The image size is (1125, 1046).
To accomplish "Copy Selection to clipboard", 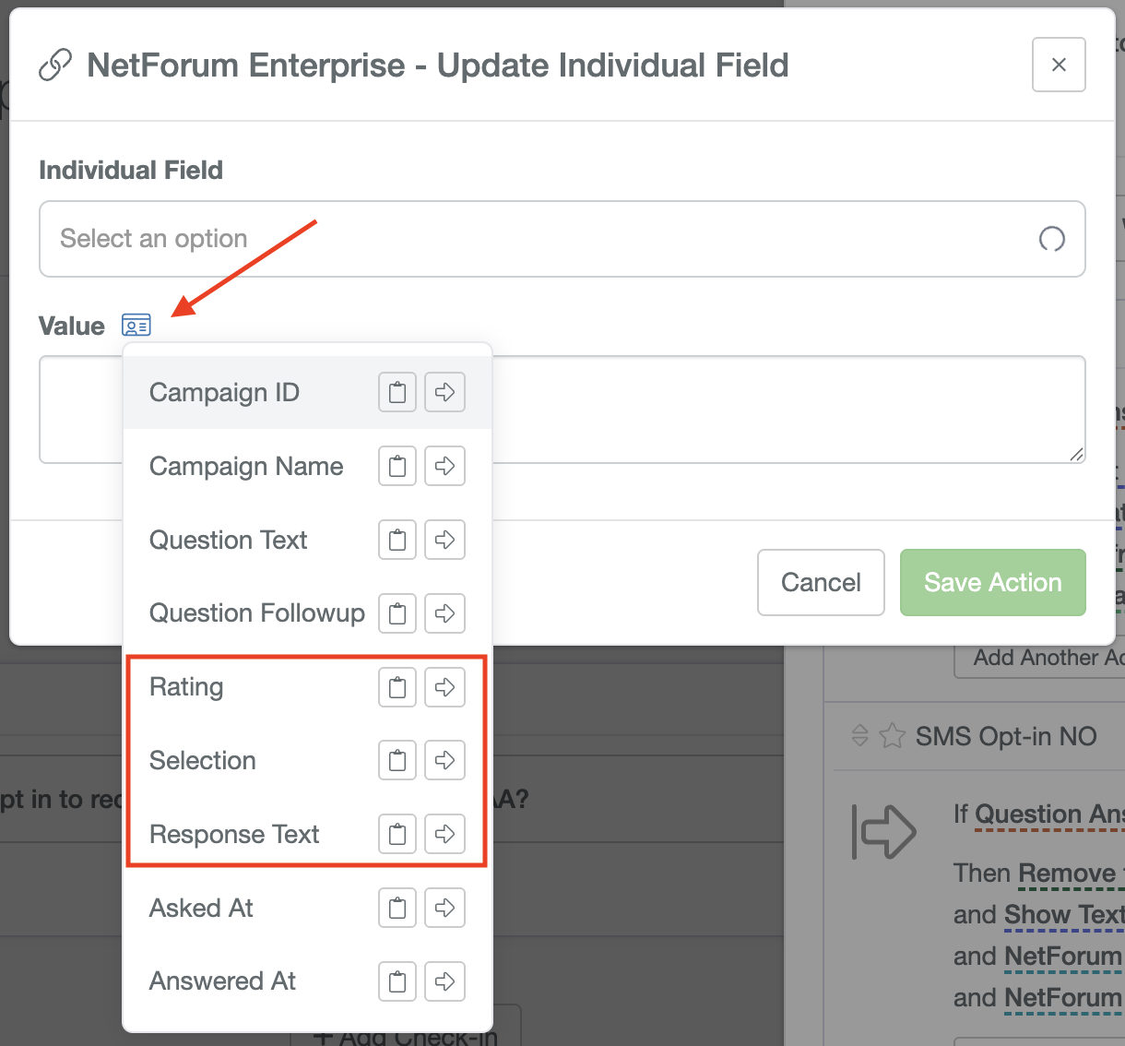I will (397, 760).
